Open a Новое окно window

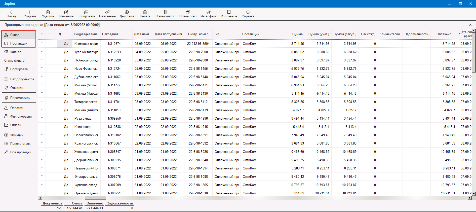[x=188, y=14]
